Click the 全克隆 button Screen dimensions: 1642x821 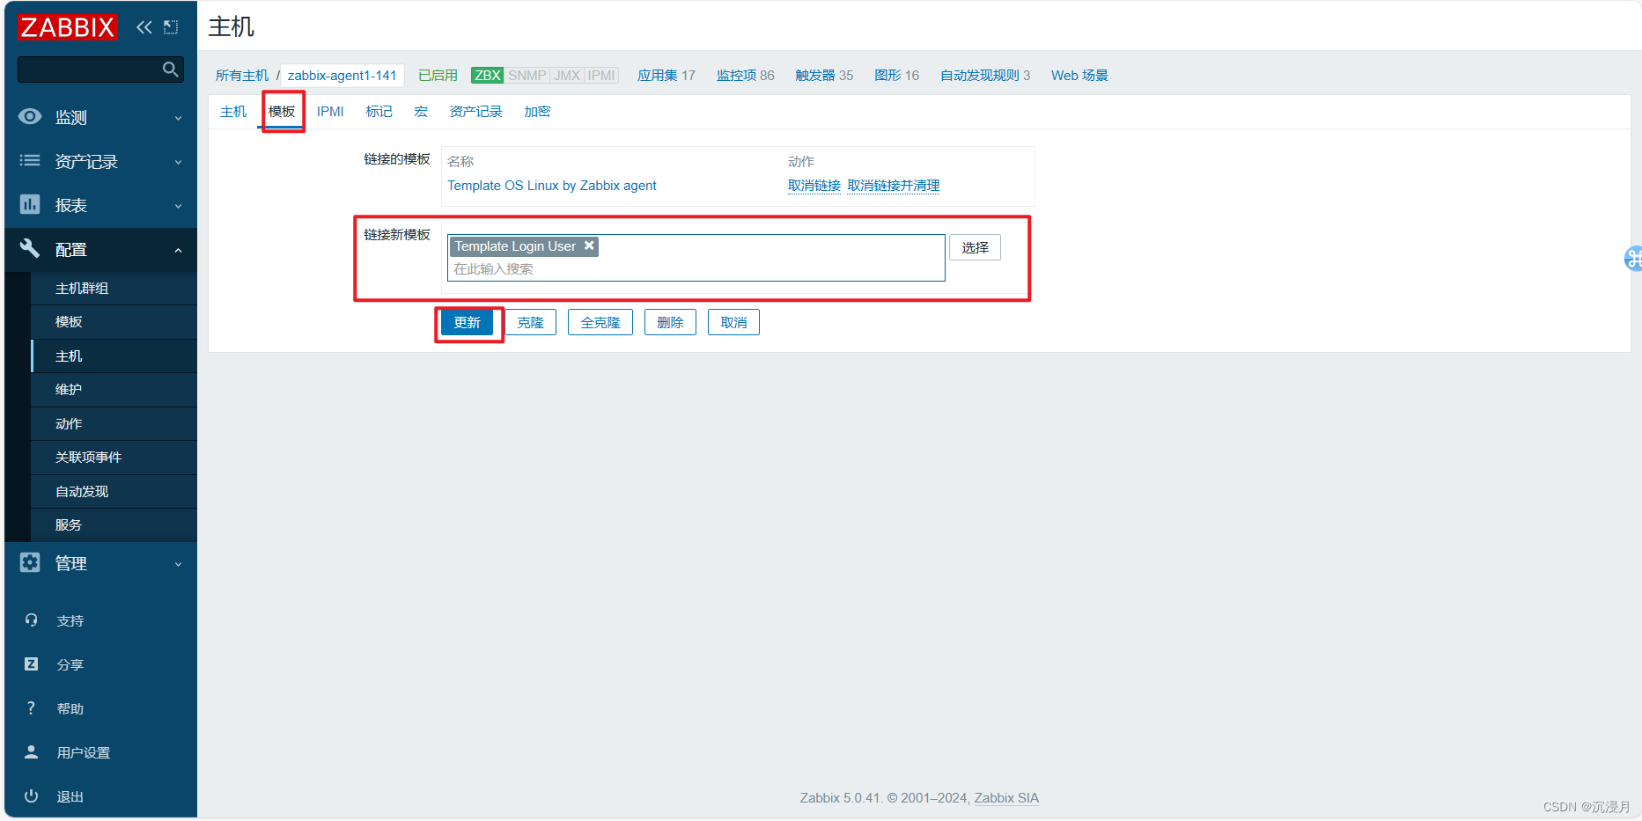pos(600,322)
